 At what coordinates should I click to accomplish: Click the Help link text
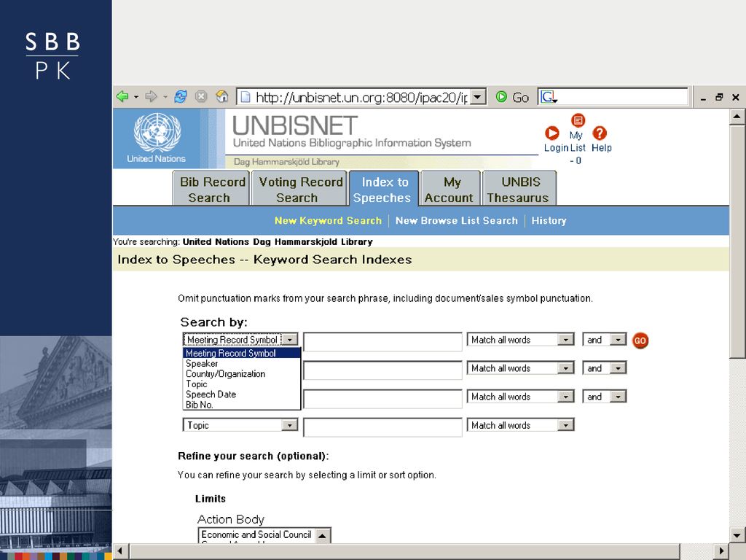(x=601, y=148)
